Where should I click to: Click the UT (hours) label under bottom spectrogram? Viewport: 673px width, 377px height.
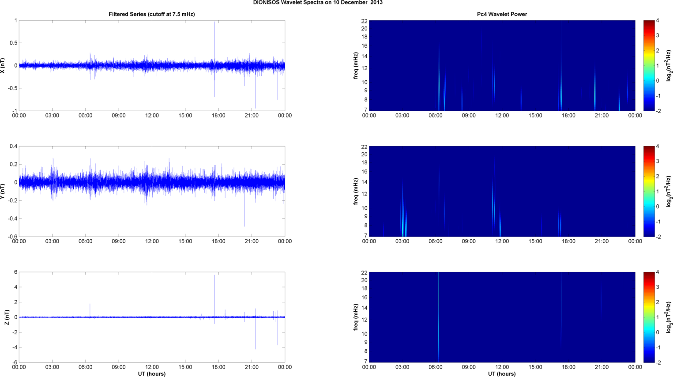[x=502, y=373]
